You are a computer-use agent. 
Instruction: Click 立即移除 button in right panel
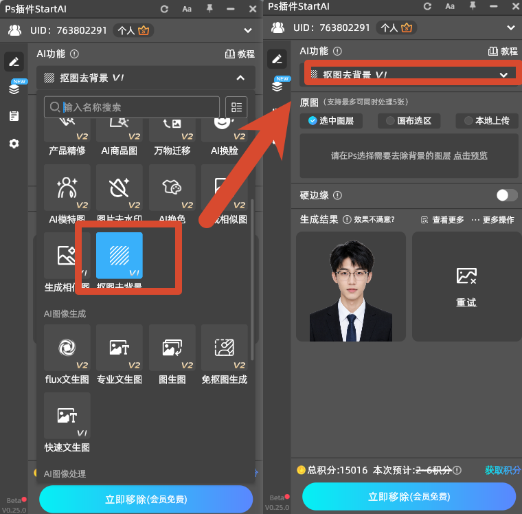(409, 496)
